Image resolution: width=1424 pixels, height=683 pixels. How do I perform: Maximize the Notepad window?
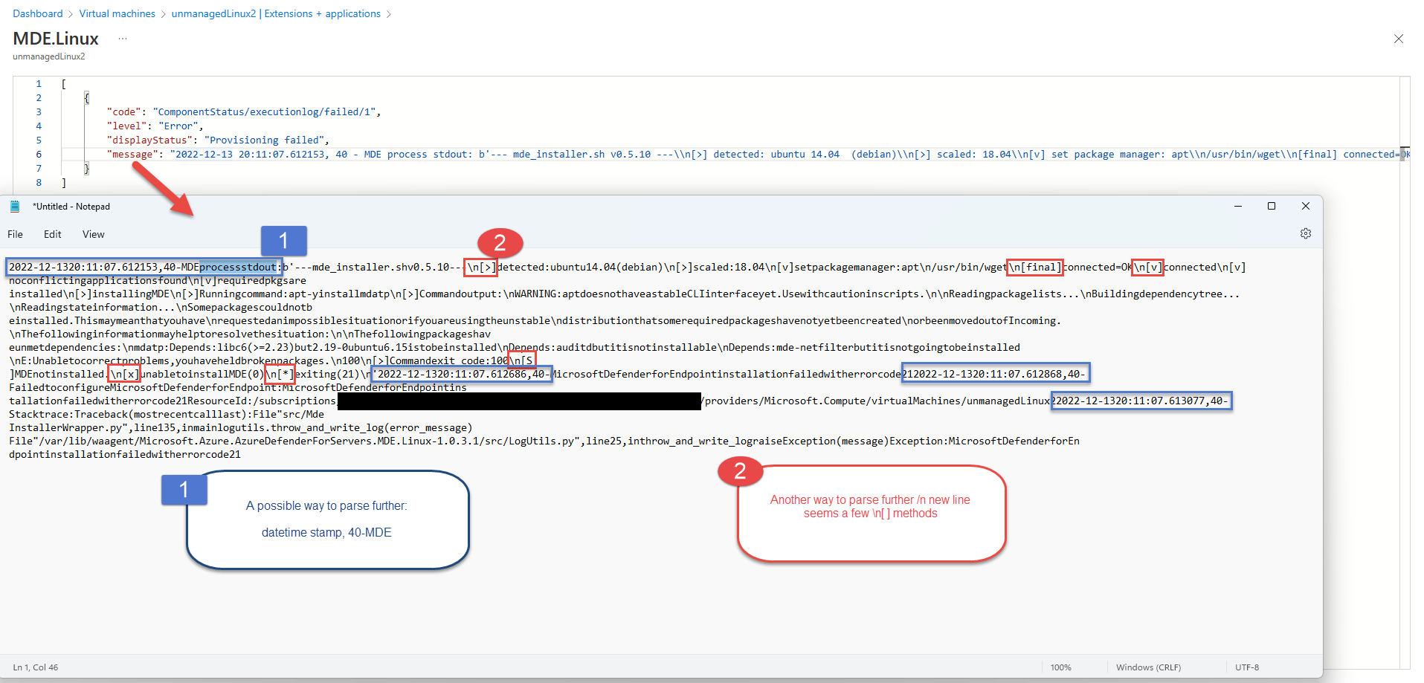1272,206
